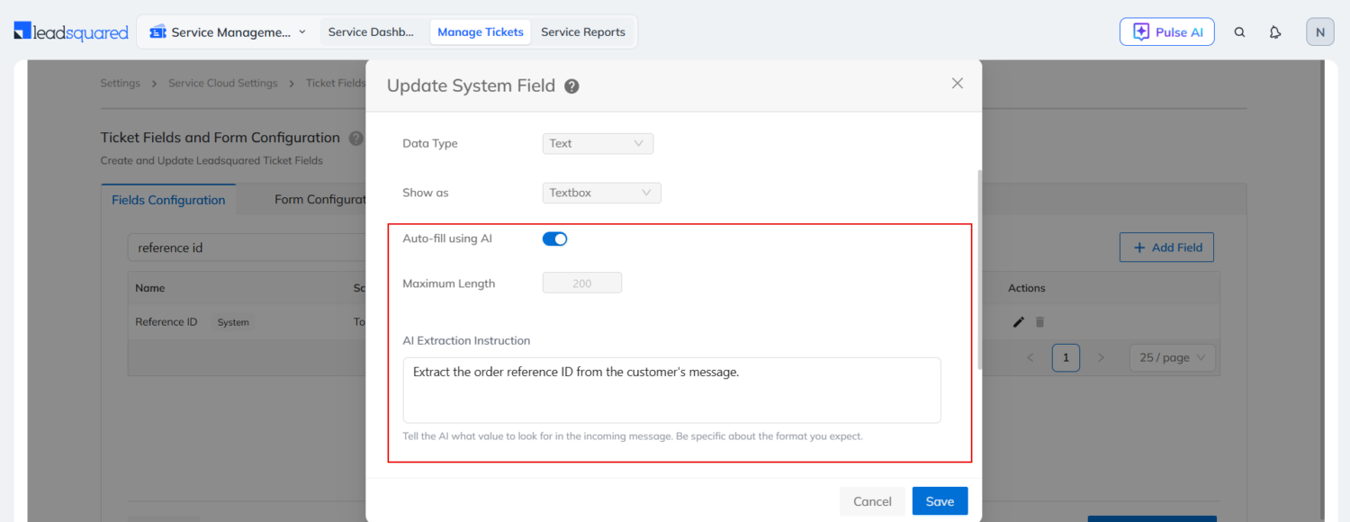
Task: Edit the Reference ID field pencil icon
Action: coord(1018,321)
